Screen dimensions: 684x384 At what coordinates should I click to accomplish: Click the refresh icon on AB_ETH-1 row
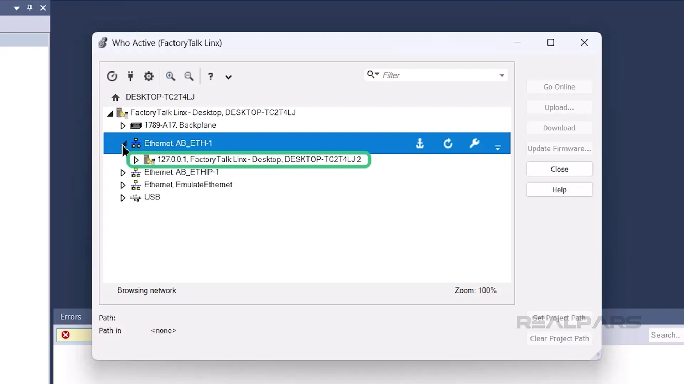448,143
